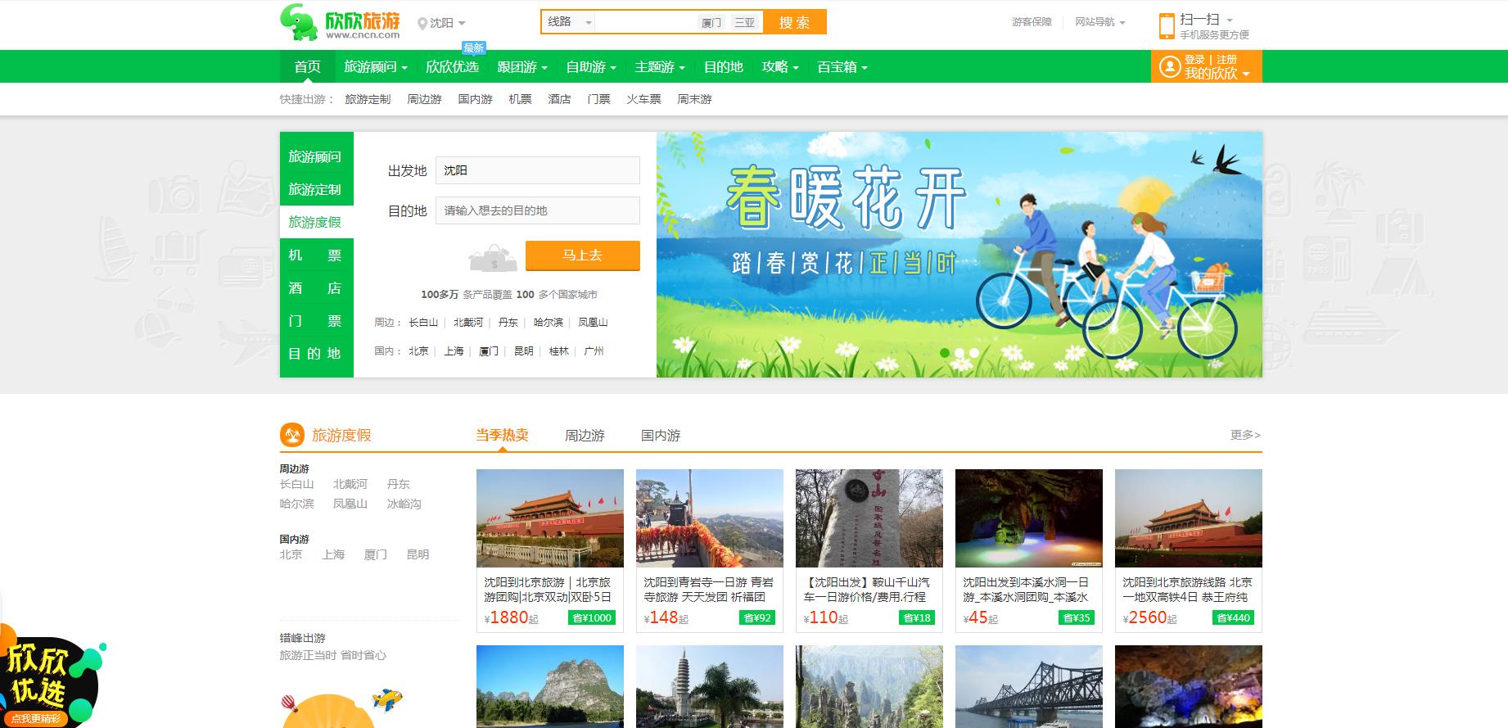
Task: Click the 厦门 search suggestion tag
Action: (x=711, y=23)
